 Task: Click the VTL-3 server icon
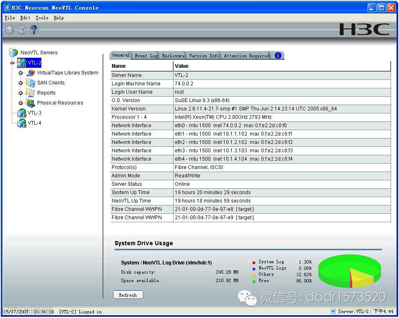(22, 113)
